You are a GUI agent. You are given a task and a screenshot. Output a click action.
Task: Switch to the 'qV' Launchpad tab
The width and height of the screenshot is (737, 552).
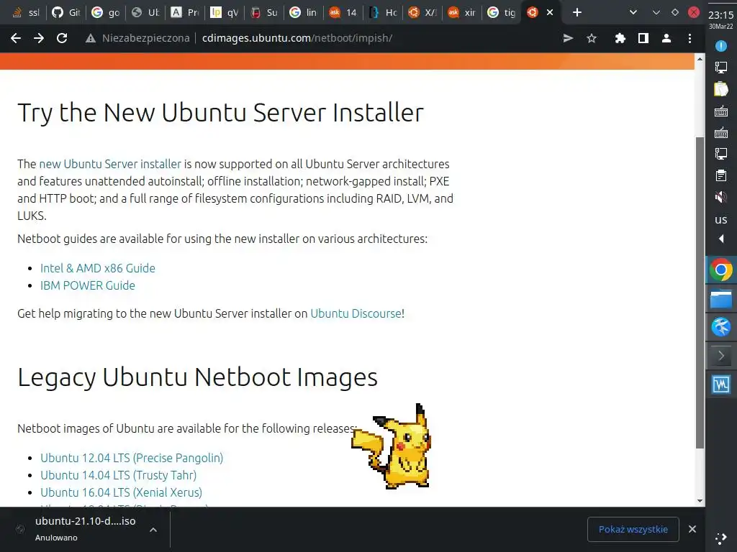(225, 13)
